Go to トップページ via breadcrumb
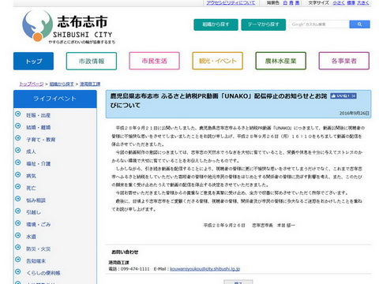 coord(32,84)
